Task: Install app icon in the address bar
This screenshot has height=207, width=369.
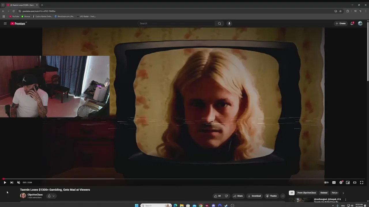Action: coord(336,11)
